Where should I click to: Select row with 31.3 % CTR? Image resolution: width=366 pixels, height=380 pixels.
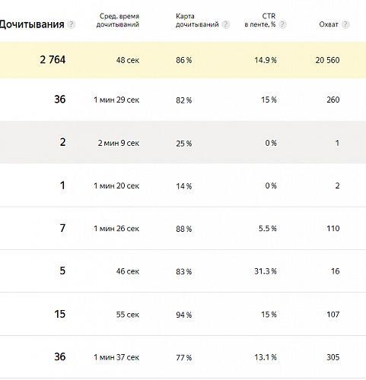coord(183,271)
